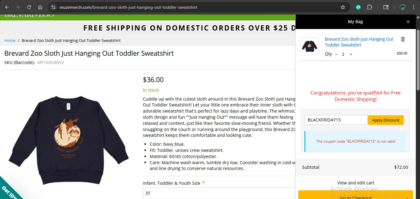Increase sweatshirt quantity with plus button
Viewport: 420px width, 199px height.
351,54
